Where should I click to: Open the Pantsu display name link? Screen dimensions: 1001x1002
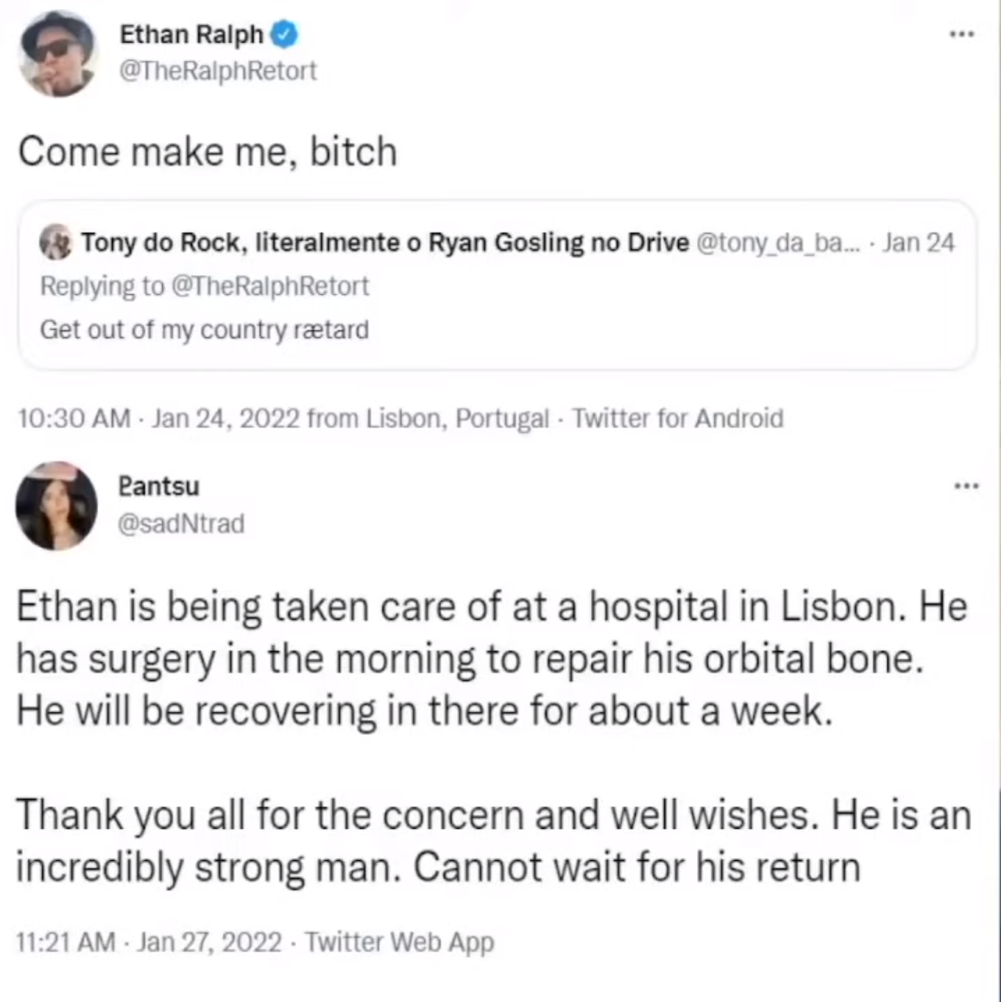(x=159, y=486)
